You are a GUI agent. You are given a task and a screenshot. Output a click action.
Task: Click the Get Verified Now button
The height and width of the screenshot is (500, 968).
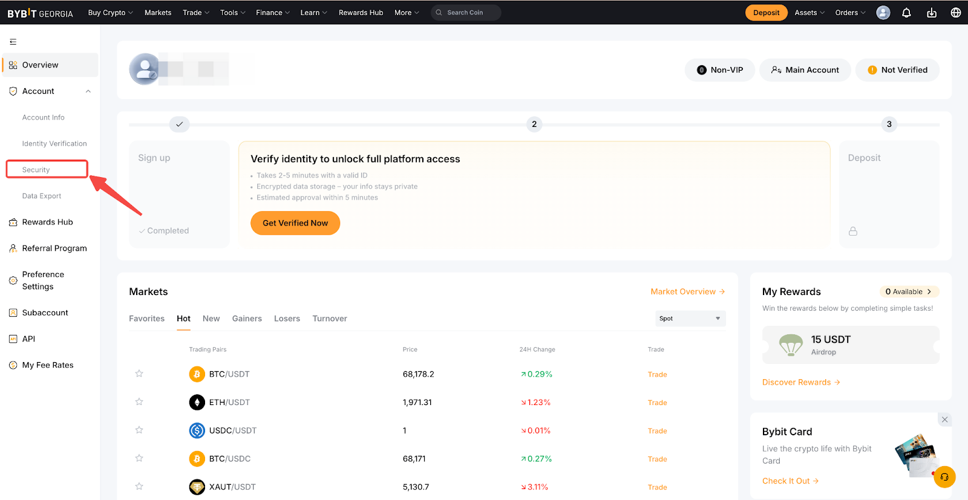tap(295, 223)
